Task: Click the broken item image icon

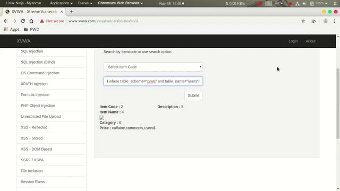Action: pos(101,117)
